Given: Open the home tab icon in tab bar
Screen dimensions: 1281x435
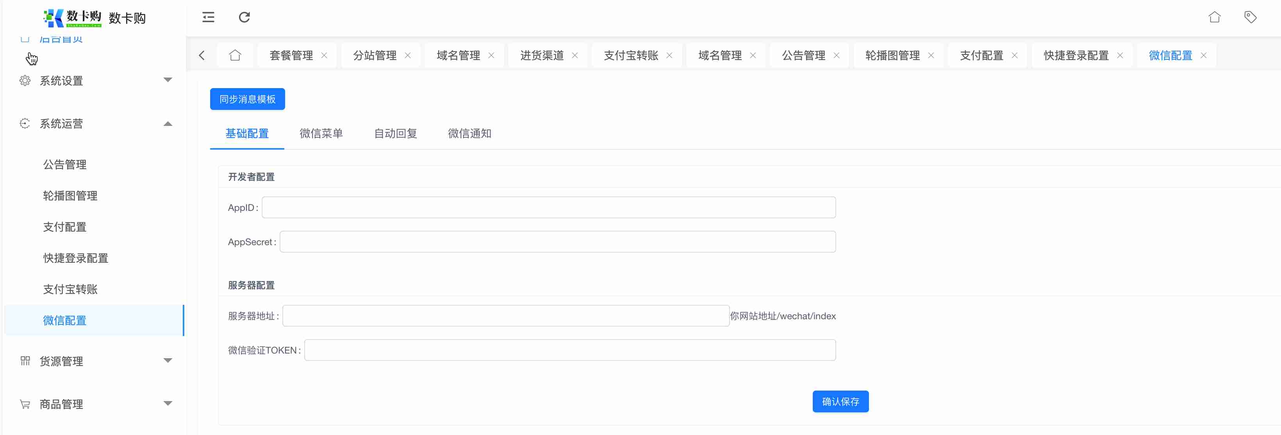Looking at the screenshot, I should [x=235, y=55].
